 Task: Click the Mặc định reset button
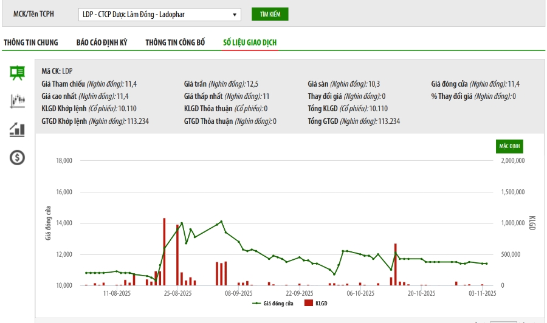pyautogui.click(x=509, y=147)
